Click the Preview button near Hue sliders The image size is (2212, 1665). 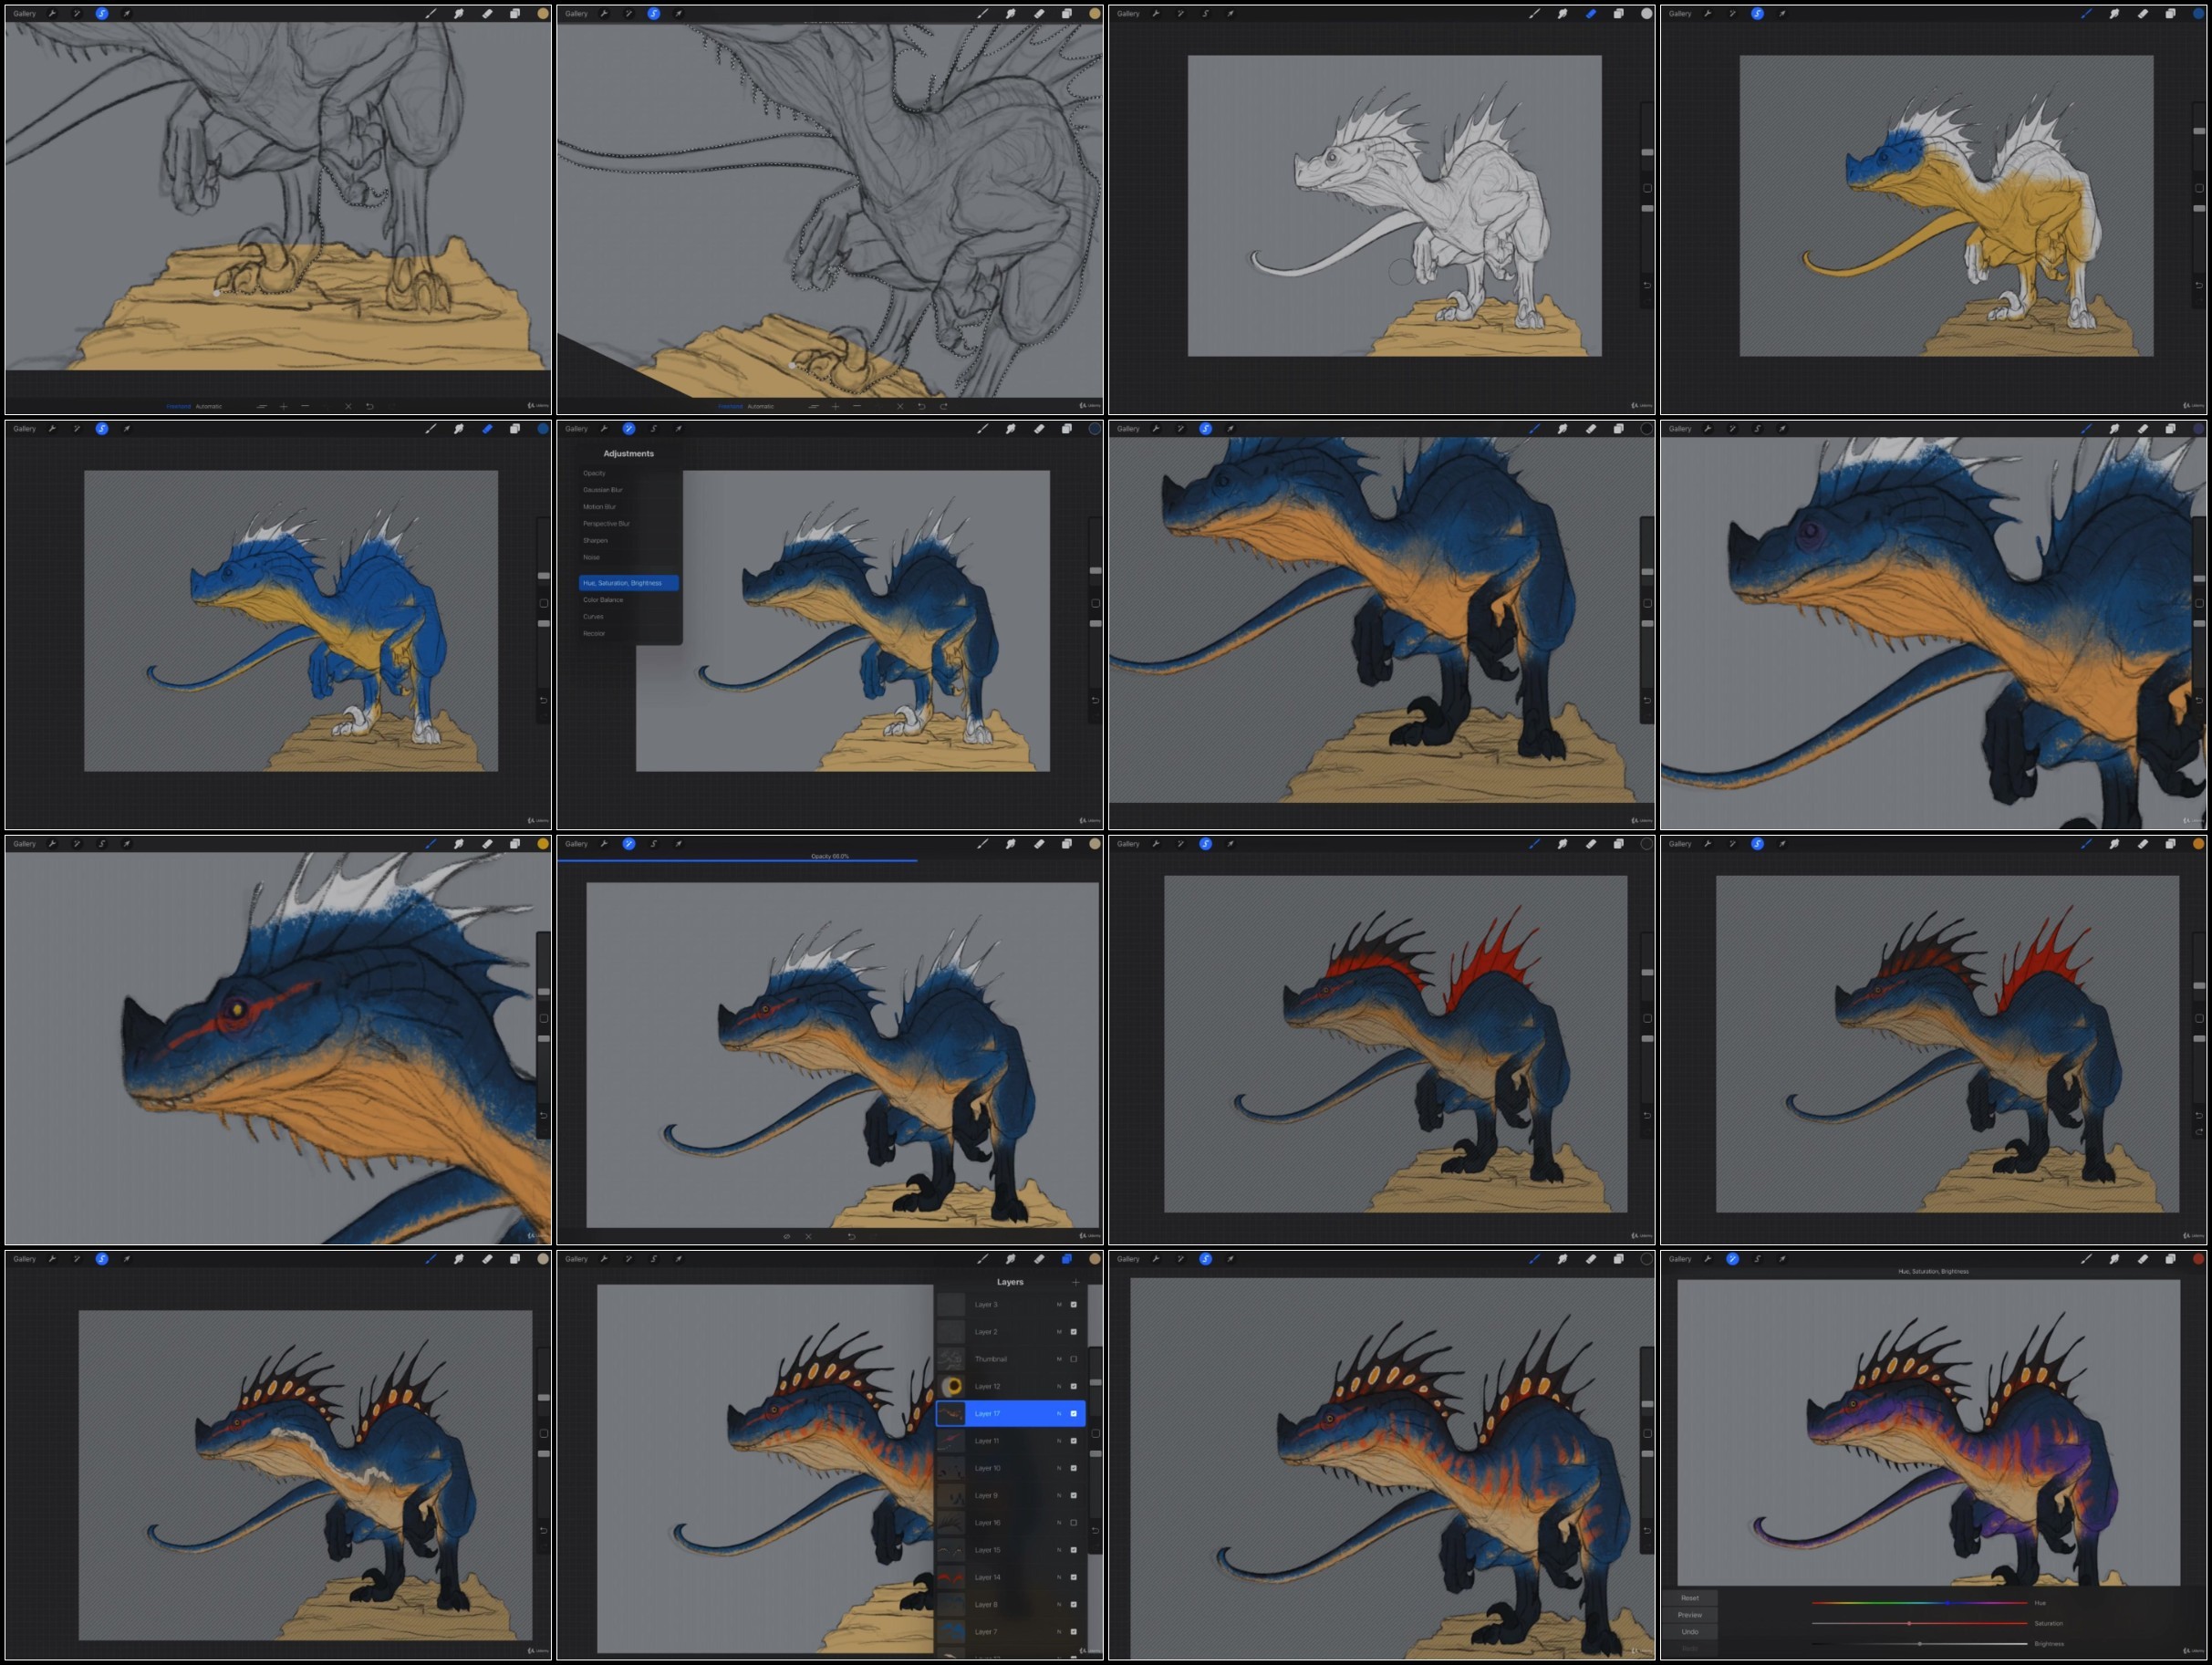1690,1615
